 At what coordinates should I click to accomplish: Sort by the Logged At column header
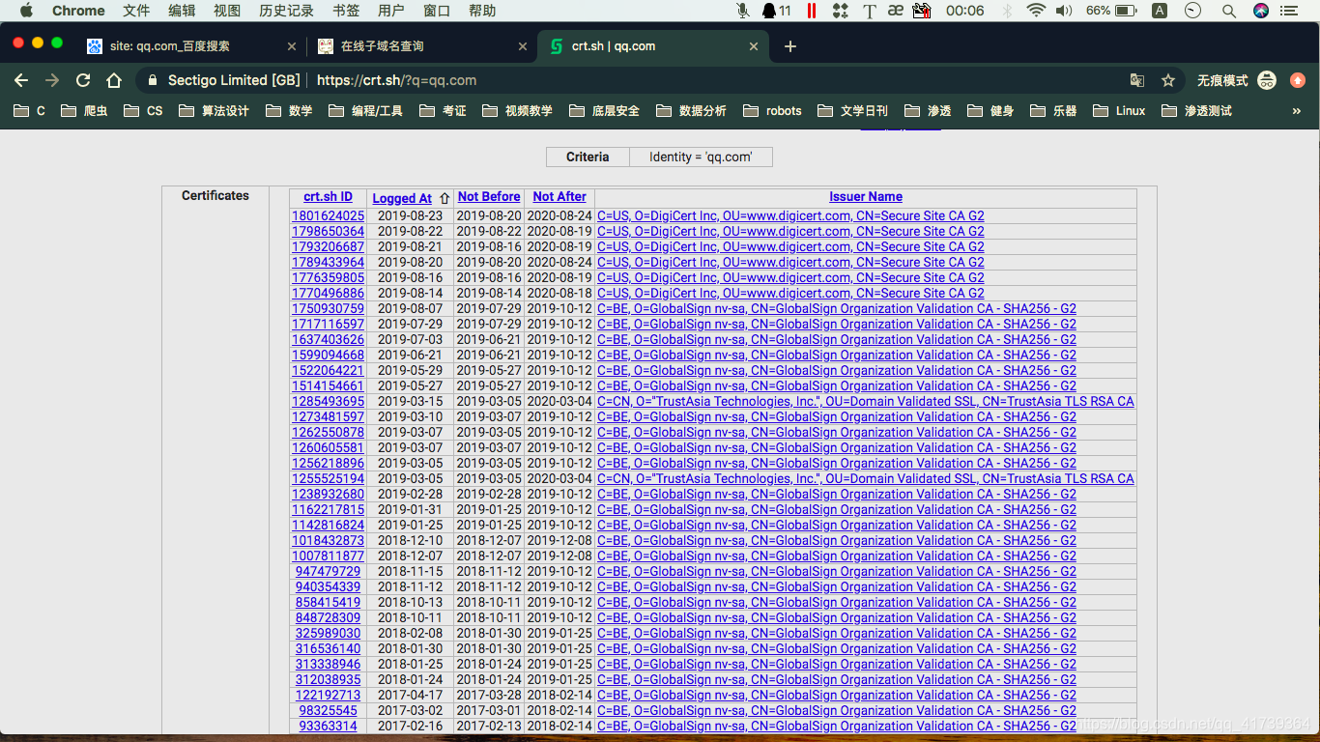click(x=402, y=198)
